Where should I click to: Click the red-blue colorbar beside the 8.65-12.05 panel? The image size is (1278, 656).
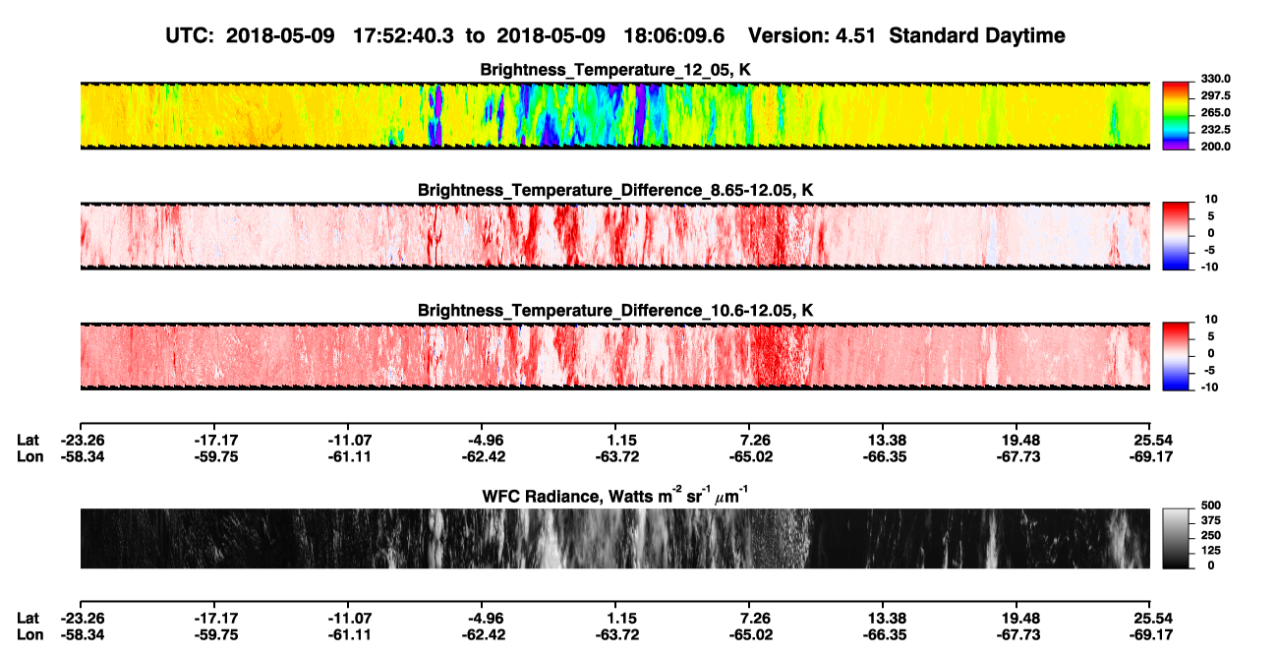pos(1176,236)
